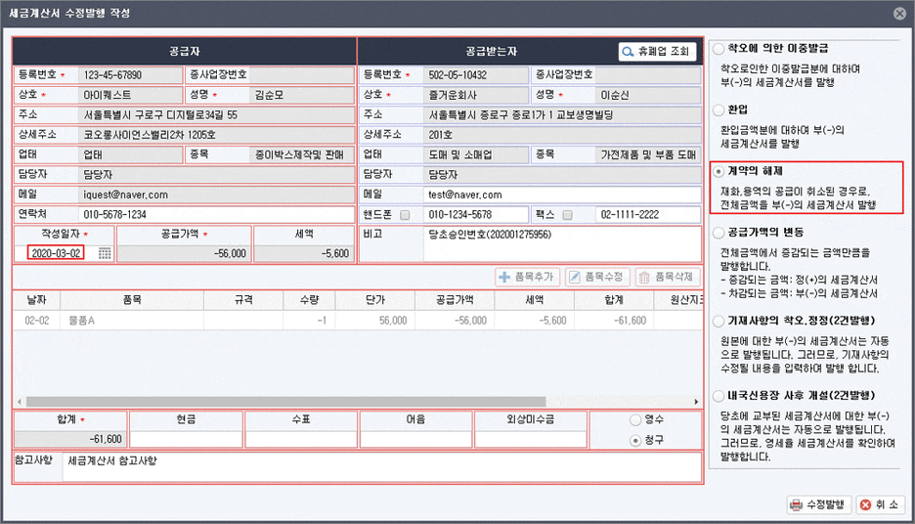915x524 pixels.
Task: Click the 비고 field with 당초승인번호
Action: [562, 243]
